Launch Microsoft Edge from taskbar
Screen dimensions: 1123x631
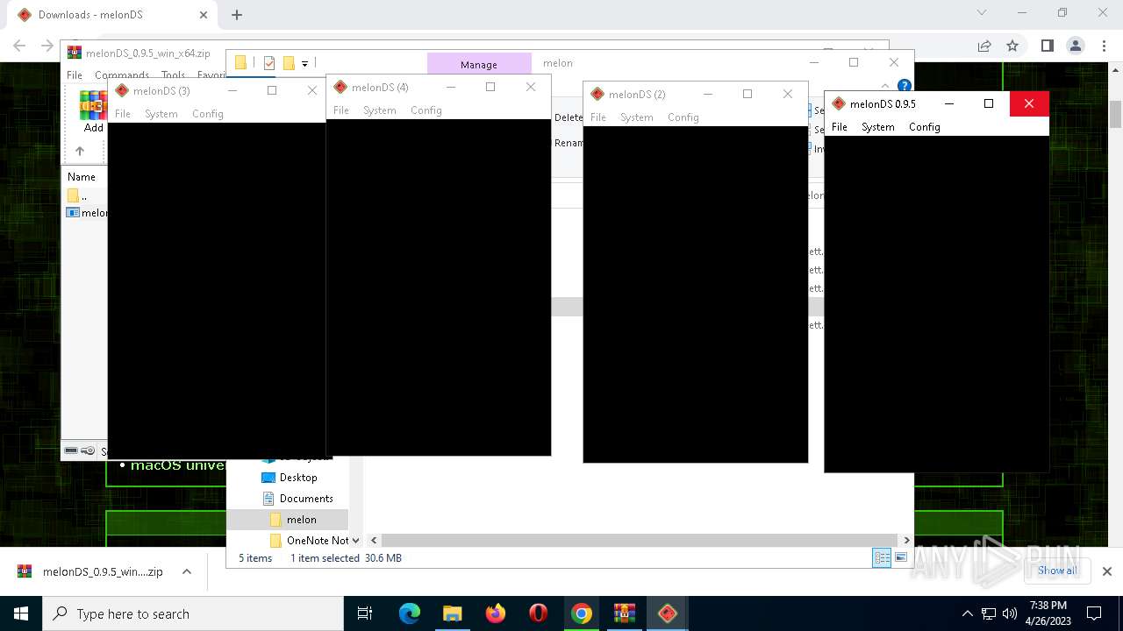click(410, 613)
